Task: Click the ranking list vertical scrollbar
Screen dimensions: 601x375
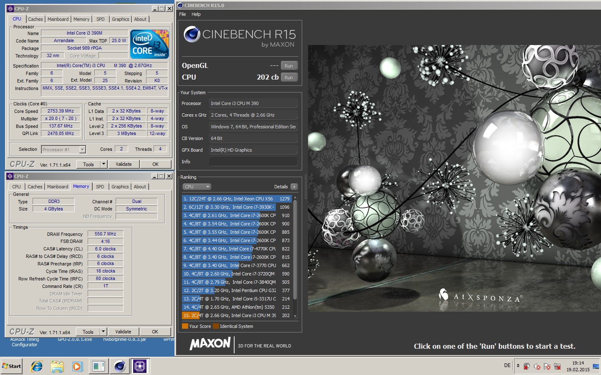Action: (295, 249)
